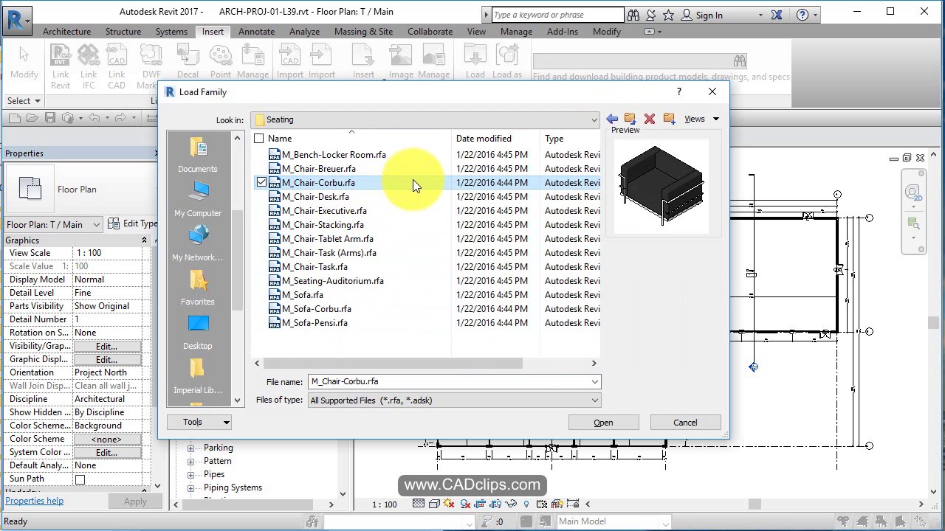Screen dimensions: 945x531
Task: Switch to the Annotate ribbon tab
Action: pos(256,31)
